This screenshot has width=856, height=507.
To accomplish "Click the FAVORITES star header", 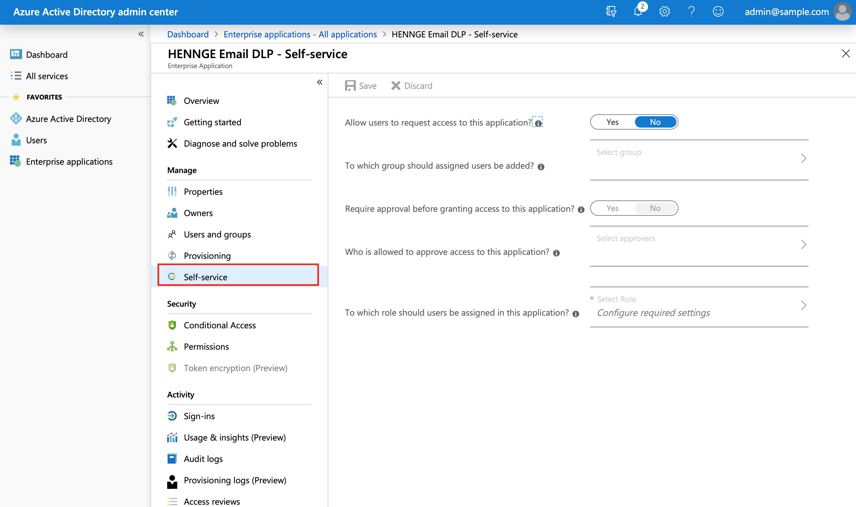I will pos(37,97).
